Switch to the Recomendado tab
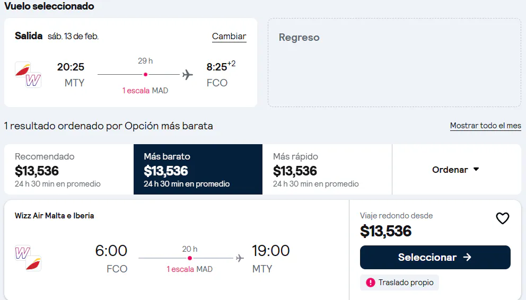This screenshot has width=526, height=300. point(69,170)
